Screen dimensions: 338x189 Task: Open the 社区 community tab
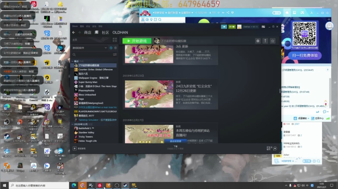(x=105, y=32)
